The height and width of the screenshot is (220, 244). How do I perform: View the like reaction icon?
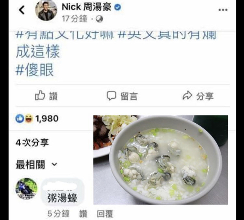(x=20, y=119)
